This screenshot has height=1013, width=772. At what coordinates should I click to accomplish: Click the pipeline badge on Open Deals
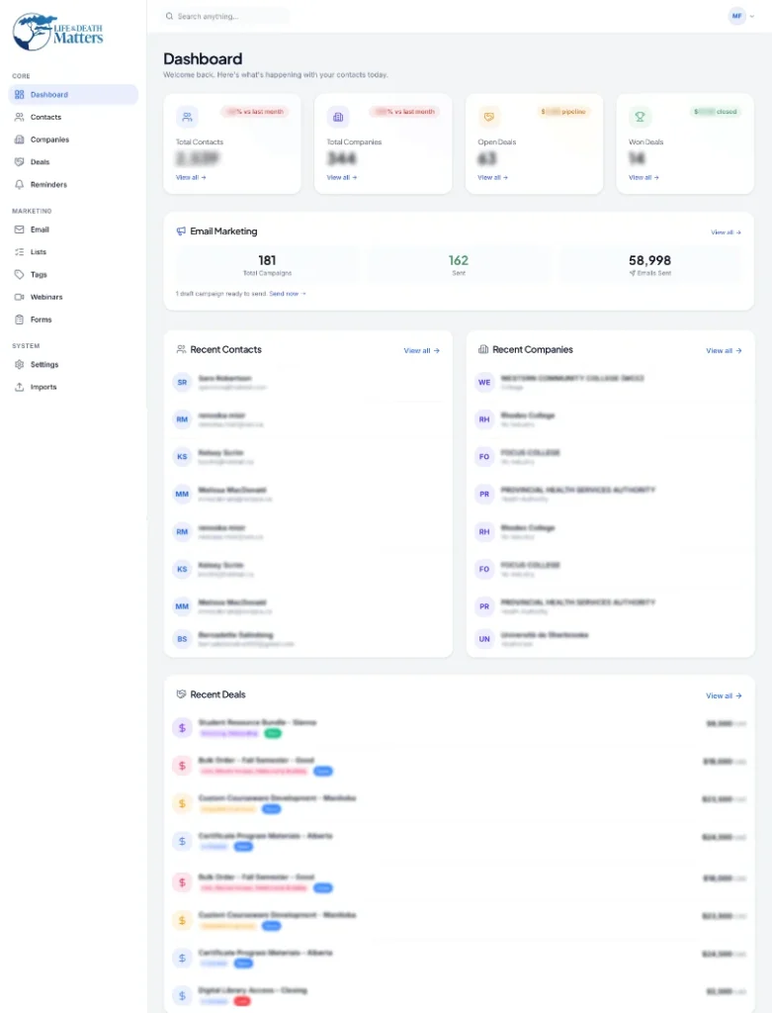point(563,112)
